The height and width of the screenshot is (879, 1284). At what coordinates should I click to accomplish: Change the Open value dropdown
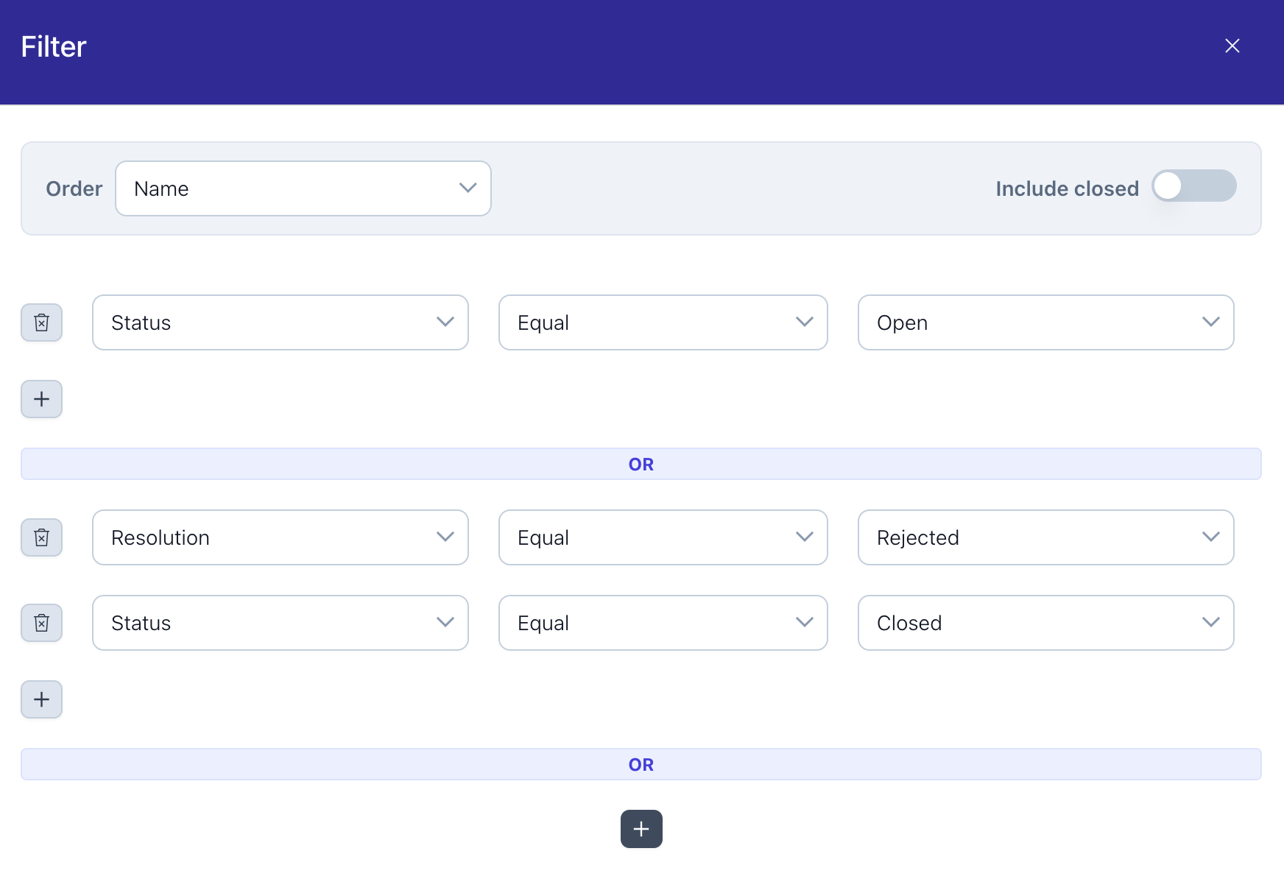1045,322
